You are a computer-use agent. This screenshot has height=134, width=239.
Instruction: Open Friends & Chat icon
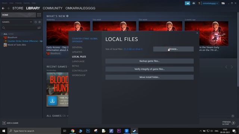click(233, 123)
